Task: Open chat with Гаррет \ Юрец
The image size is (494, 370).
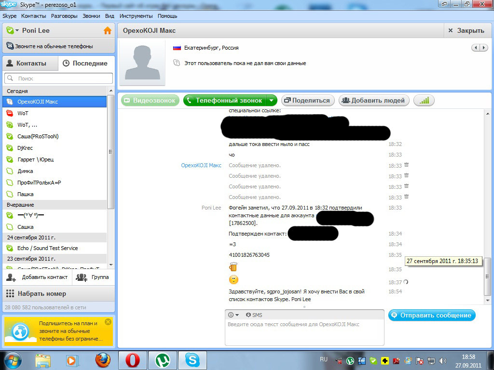Action: pos(55,159)
